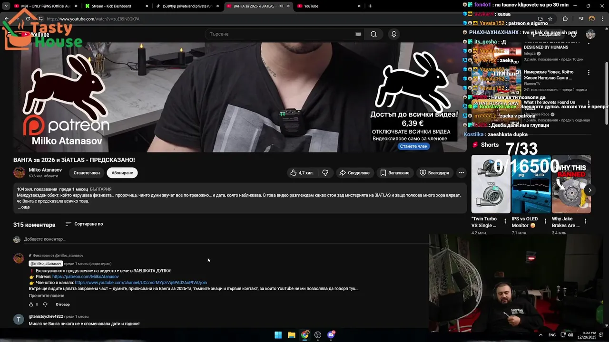Open OBS Studio from the taskbar
The image size is (609, 342).
(x=318, y=335)
